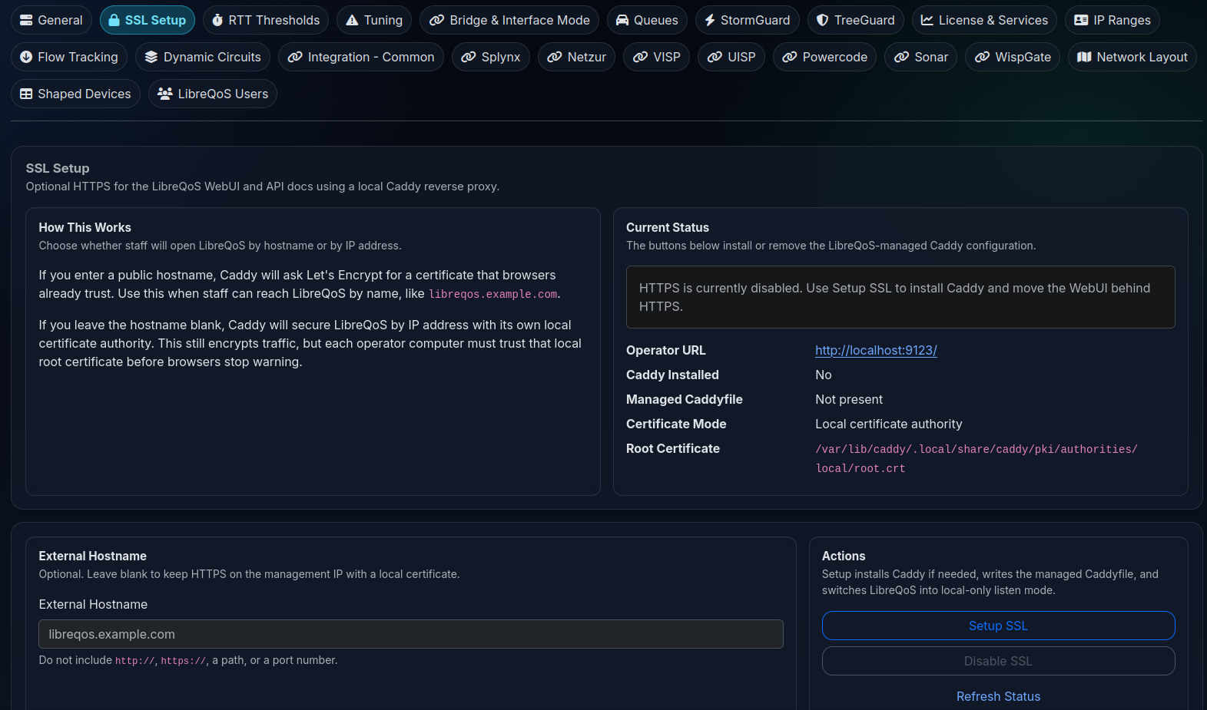Click the "SSL Setup" section heading

58,168
